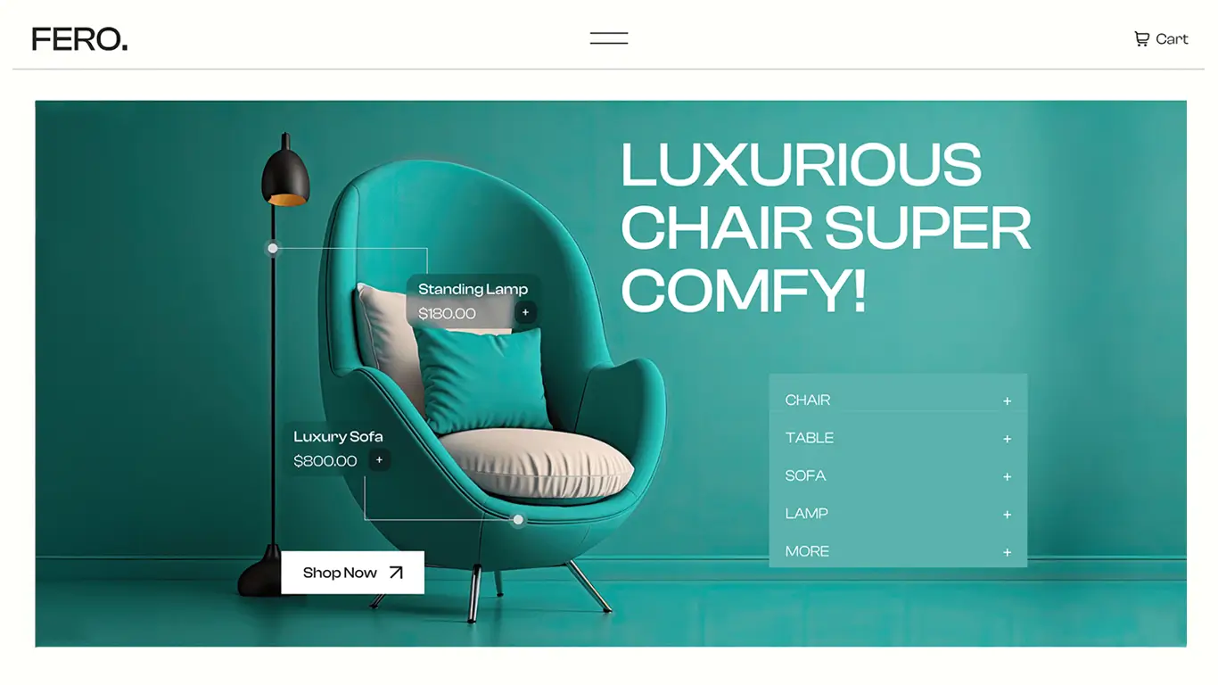Viewport: 1218px width, 685px height.
Task: Select the chair hotspot dot marker
Action: [x=518, y=519]
